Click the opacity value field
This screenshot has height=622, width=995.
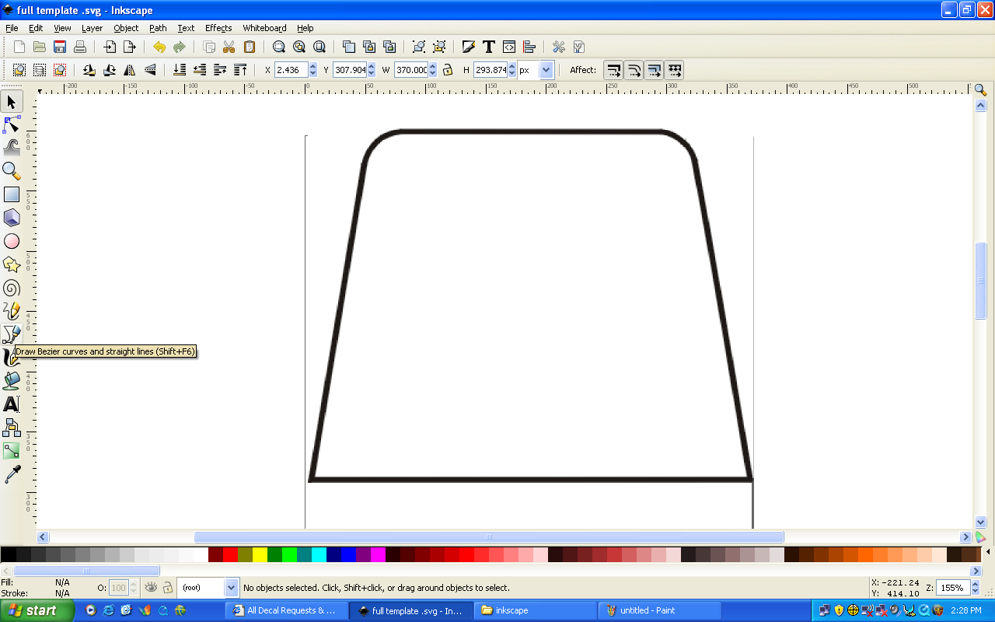coord(119,587)
